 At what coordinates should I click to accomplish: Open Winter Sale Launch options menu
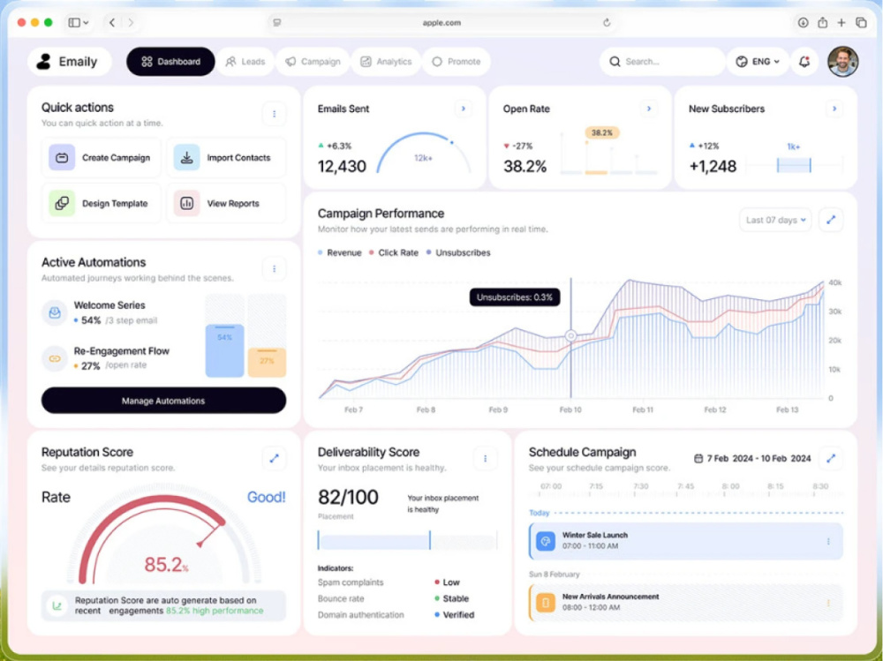tap(828, 541)
